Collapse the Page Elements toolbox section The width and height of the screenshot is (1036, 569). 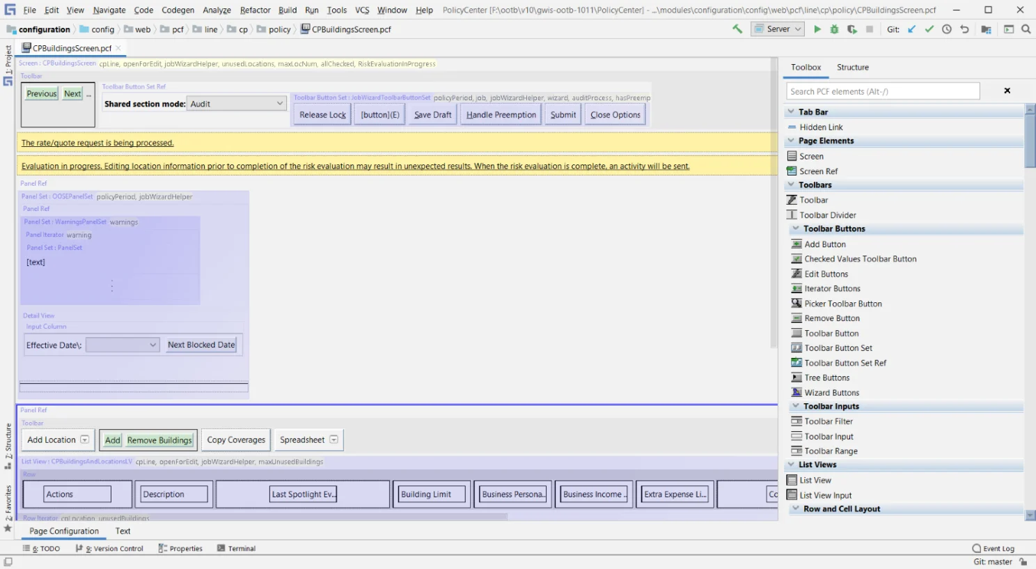791,141
